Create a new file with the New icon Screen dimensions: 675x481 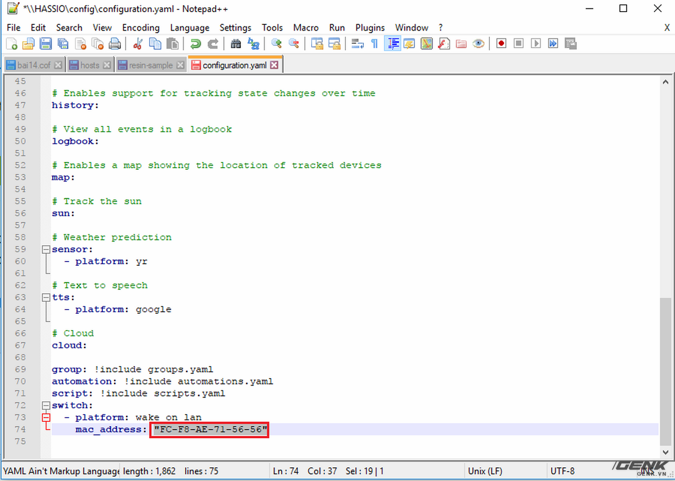pyautogui.click(x=12, y=44)
